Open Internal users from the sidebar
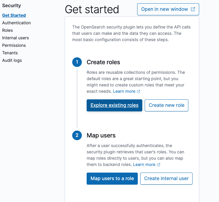 [15, 38]
